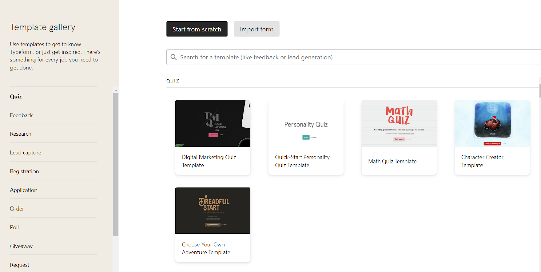Click the QUIZ section heading
The image size is (541, 272).
[173, 81]
